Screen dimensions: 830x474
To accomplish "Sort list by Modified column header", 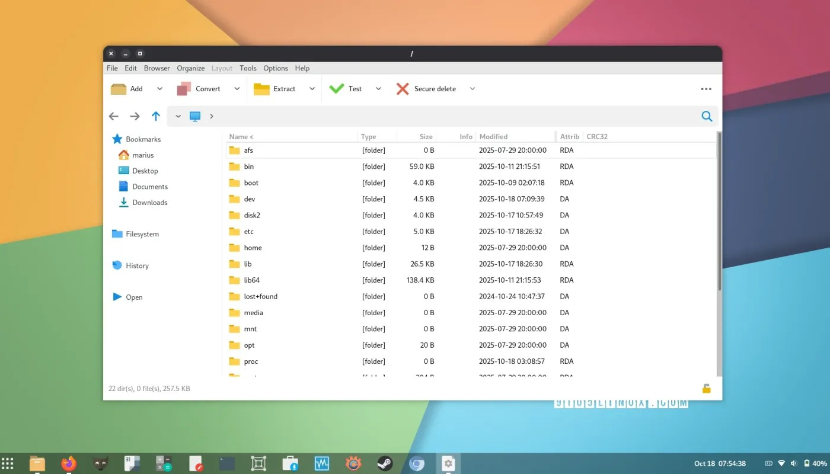I will [493, 137].
